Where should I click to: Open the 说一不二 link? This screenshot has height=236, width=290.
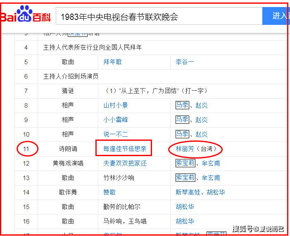[116, 134]
